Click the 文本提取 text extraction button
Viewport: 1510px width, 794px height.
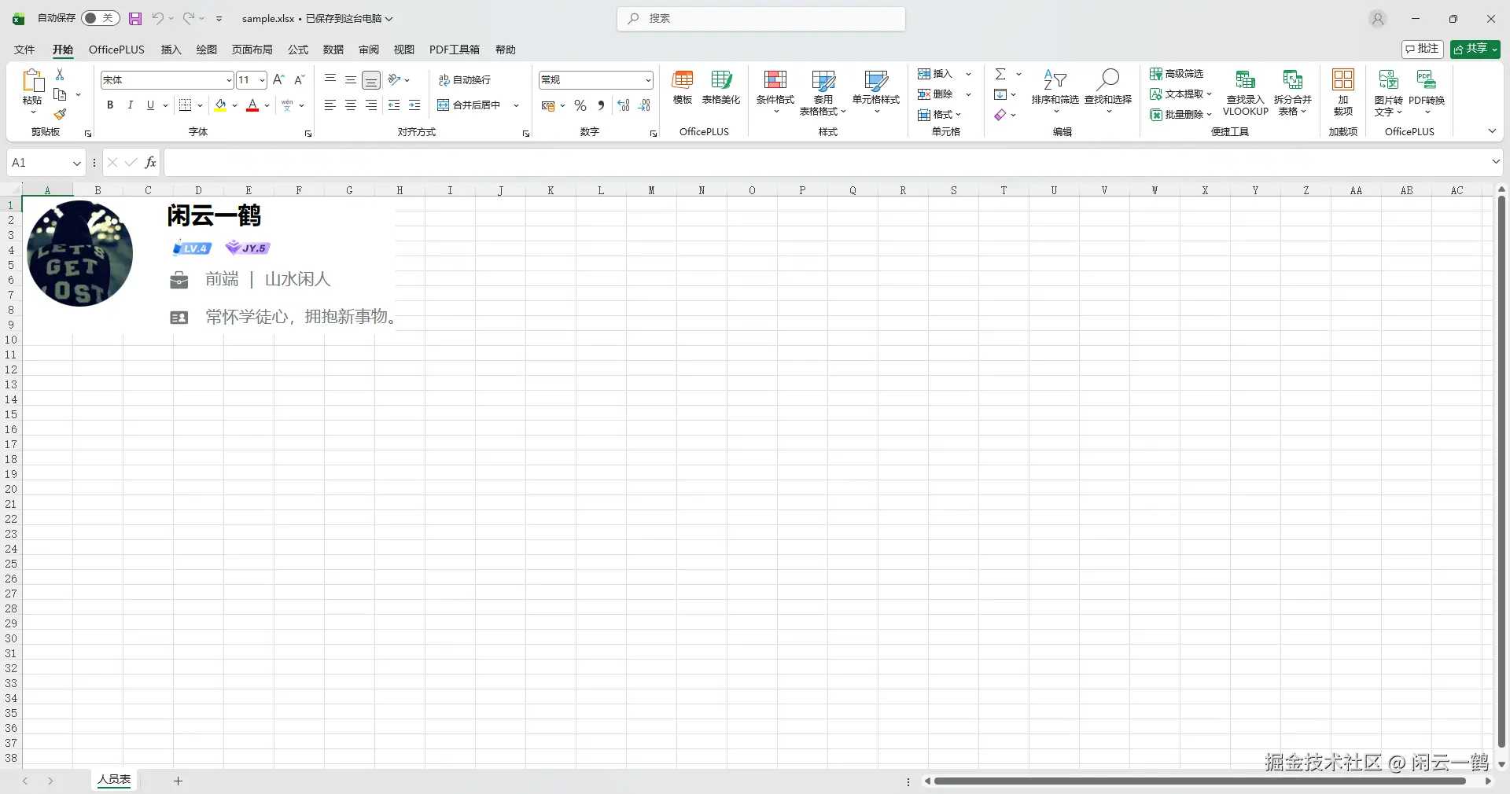1180,94
